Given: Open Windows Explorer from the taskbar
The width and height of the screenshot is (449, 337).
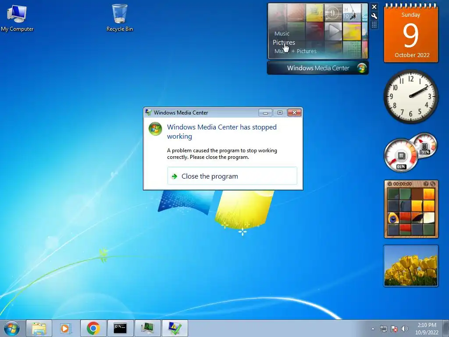Looking at the screenshot, I should (x=39, y=328).
